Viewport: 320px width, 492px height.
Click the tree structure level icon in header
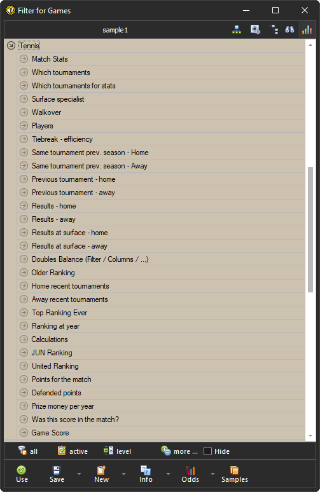(274, 30)
